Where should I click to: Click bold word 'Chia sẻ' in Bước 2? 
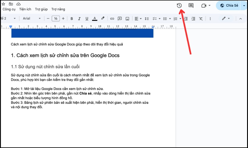[x=86, y=93]
